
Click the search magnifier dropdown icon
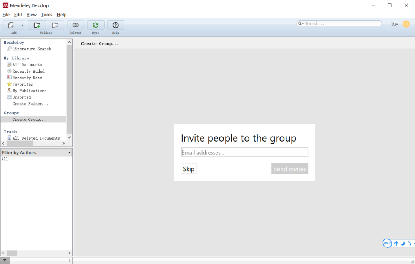point(300,23)
